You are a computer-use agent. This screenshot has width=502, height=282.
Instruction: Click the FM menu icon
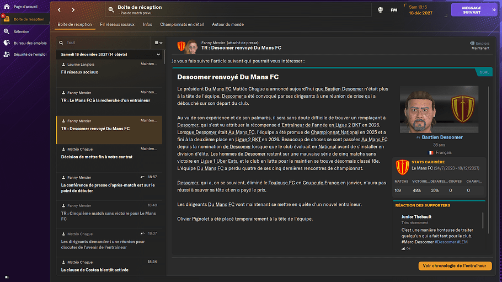point(394,10)
